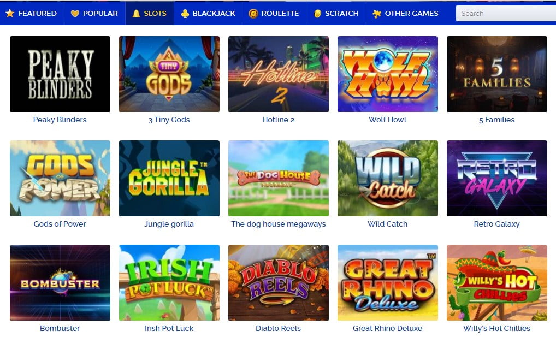Open the Blackjack category tab
This screenshot has width=556, height=337.
208,14
